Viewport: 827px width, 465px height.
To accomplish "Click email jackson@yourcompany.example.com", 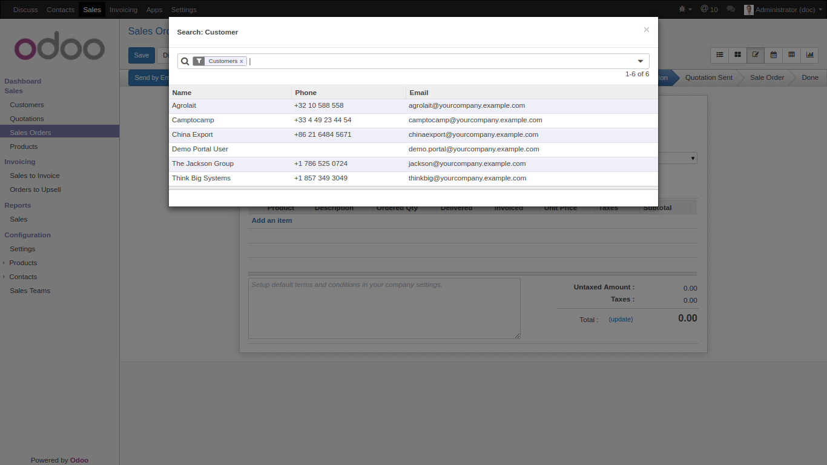I will coord(467,163).
